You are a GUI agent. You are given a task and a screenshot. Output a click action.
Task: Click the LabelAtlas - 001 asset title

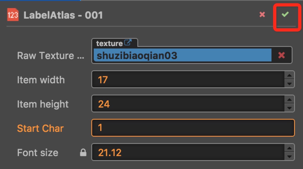[x=63, y=15]
